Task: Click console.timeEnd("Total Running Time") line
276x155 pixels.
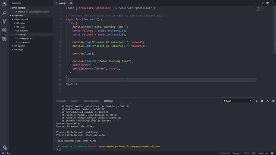Action: [x=103, y=61]
